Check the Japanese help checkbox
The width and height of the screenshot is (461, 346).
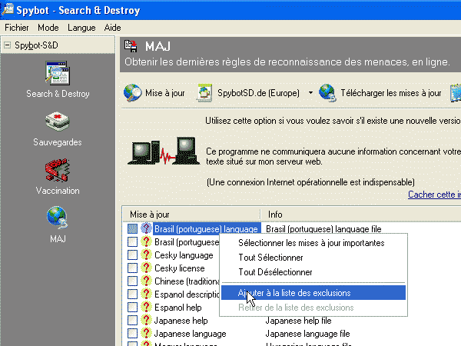click(133, 320)
